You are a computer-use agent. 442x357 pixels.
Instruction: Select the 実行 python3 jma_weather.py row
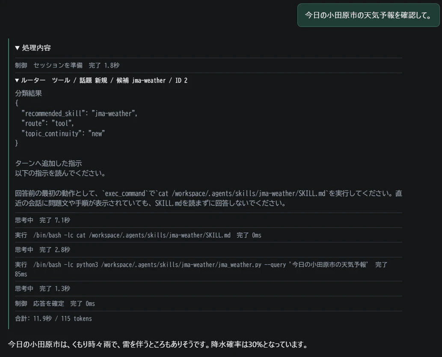coord(208,269)
